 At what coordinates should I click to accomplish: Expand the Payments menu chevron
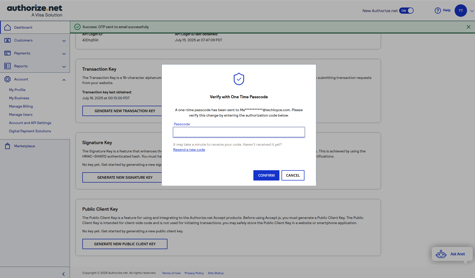pyautogui.click(x=64, y=54)
